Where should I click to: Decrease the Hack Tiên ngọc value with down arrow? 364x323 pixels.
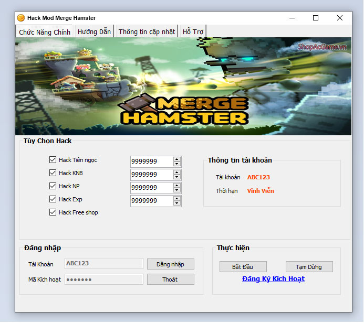coord(177,164)
